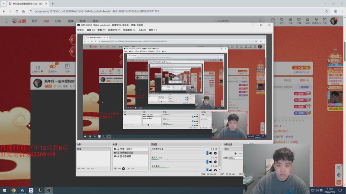The width and height of the screenshot is (346, 194).
Task: Hide the 视频捕获设备 source with its eye
Action: (115, 153)
